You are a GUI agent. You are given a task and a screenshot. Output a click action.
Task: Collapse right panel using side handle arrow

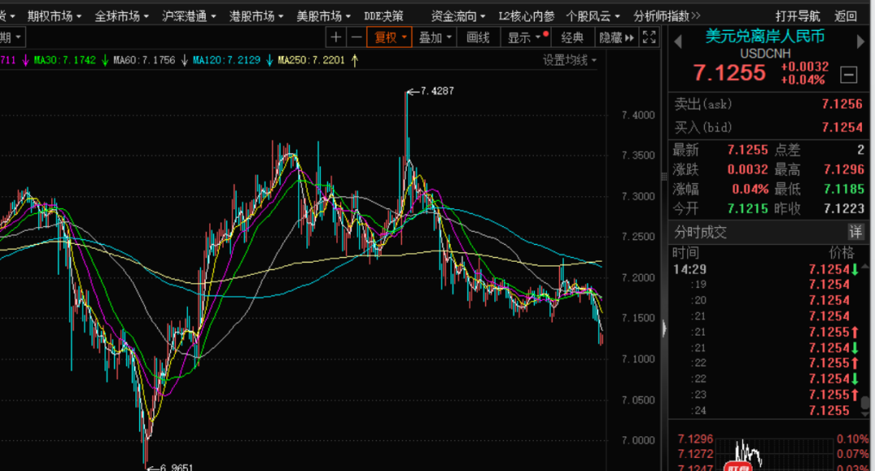click(x=665, y=328)
